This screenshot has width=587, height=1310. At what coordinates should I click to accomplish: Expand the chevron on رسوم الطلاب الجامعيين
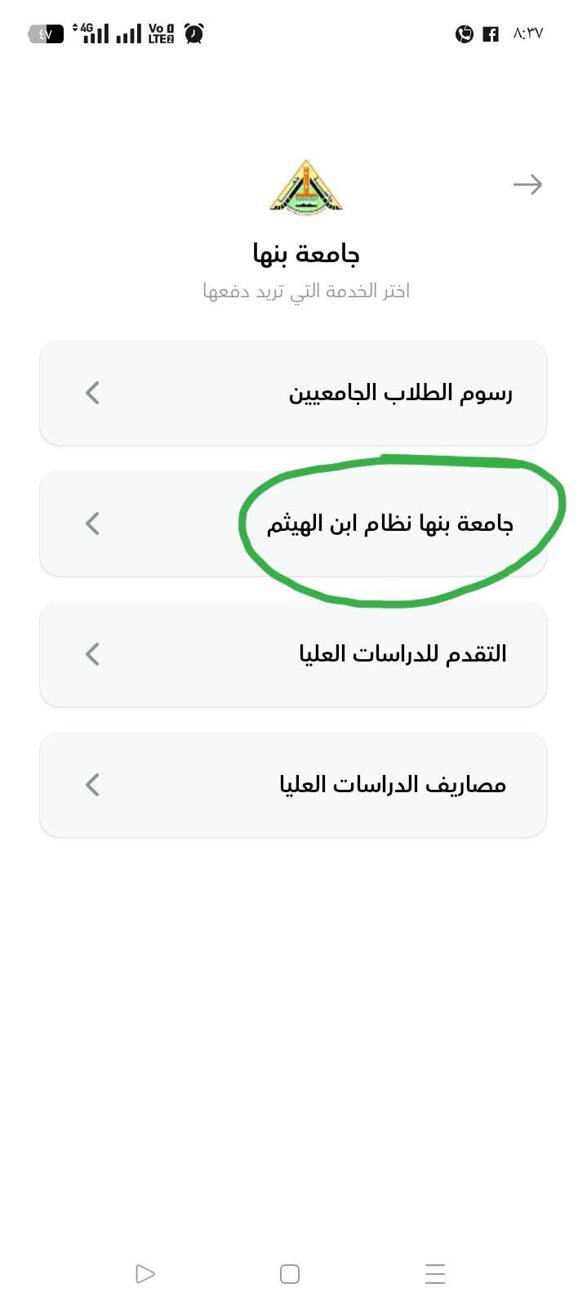[x=91, y=393]
